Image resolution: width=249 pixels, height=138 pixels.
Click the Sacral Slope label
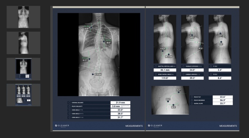click(198, 103)
